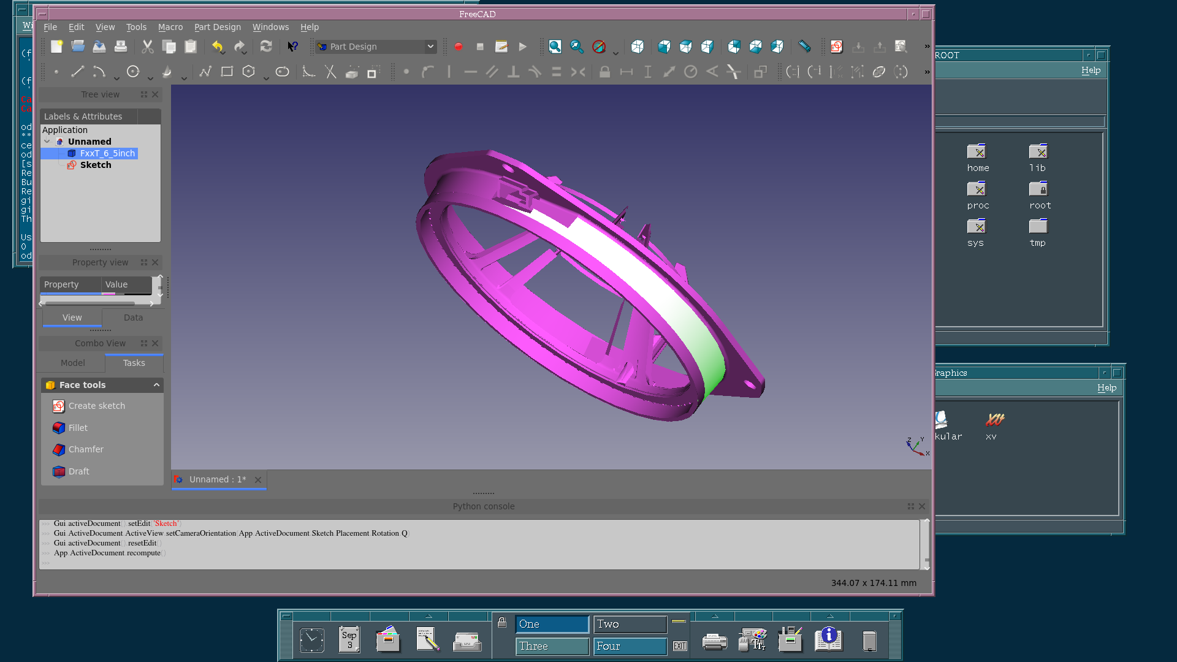Click Draft in Face tools

coord(71,471)
